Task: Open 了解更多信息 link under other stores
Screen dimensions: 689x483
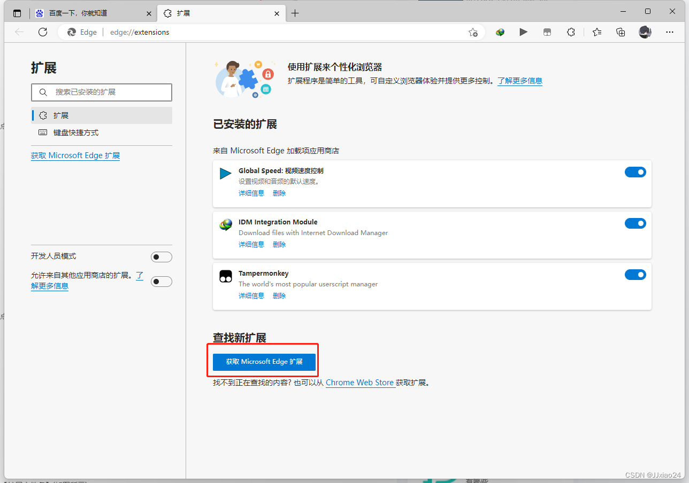Action: [x=50, y=286]
